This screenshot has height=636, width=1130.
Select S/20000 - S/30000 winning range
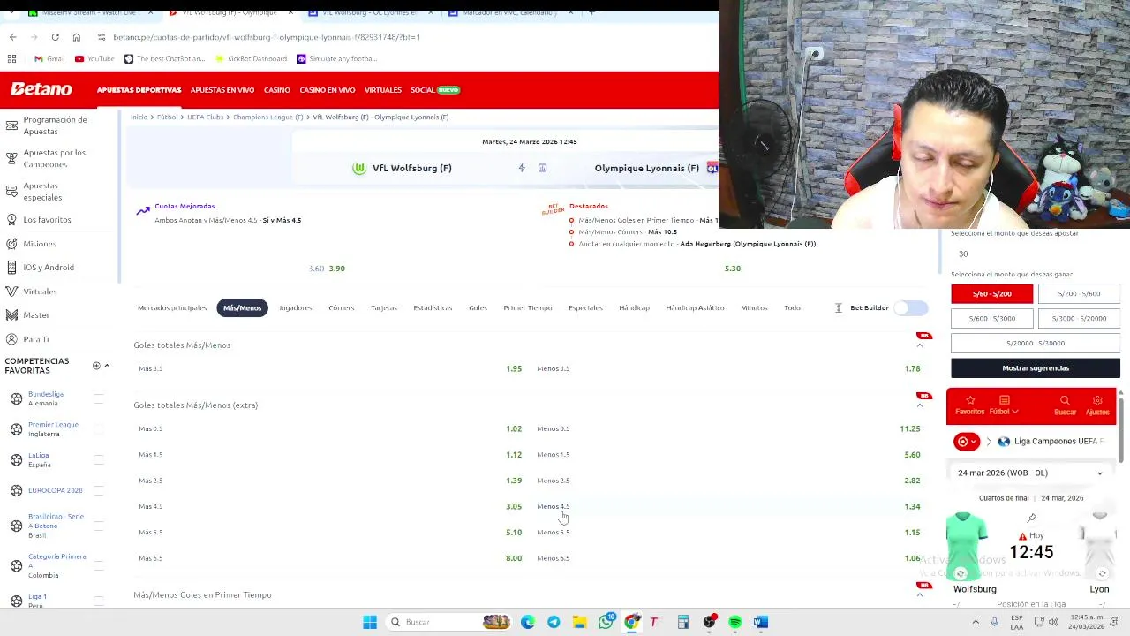1036,343
